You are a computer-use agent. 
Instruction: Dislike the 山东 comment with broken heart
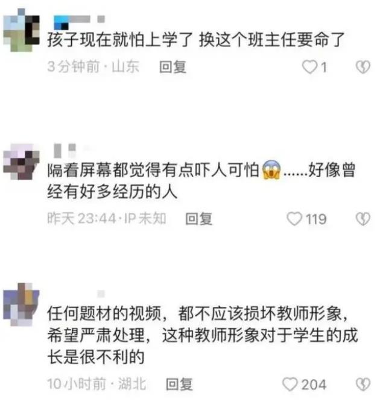coord(363,67)
